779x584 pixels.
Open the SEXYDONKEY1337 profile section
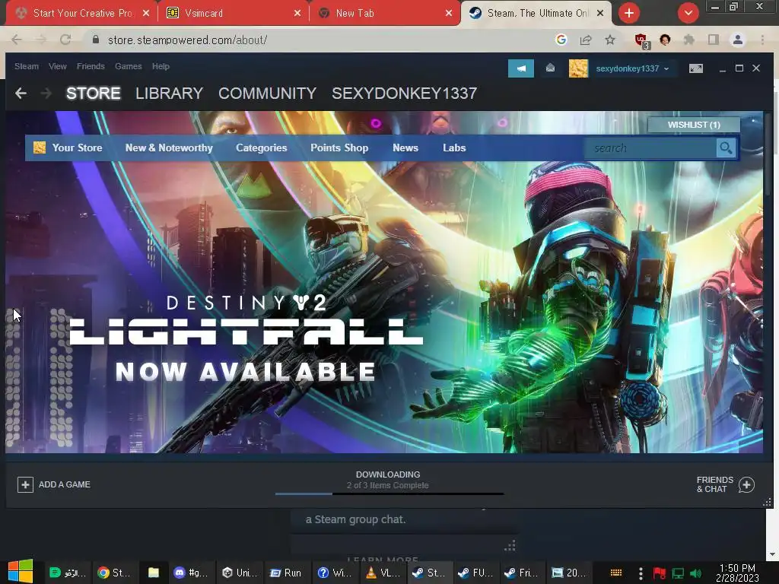click(x=405, y=94)
